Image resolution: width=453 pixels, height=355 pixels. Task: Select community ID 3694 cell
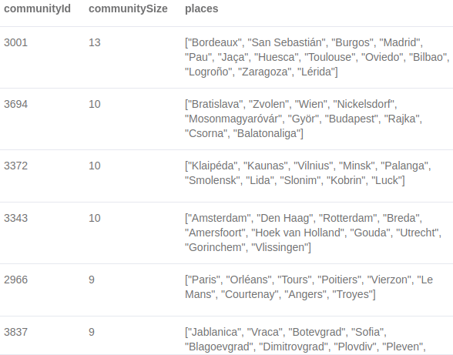[x=16, y=104]
